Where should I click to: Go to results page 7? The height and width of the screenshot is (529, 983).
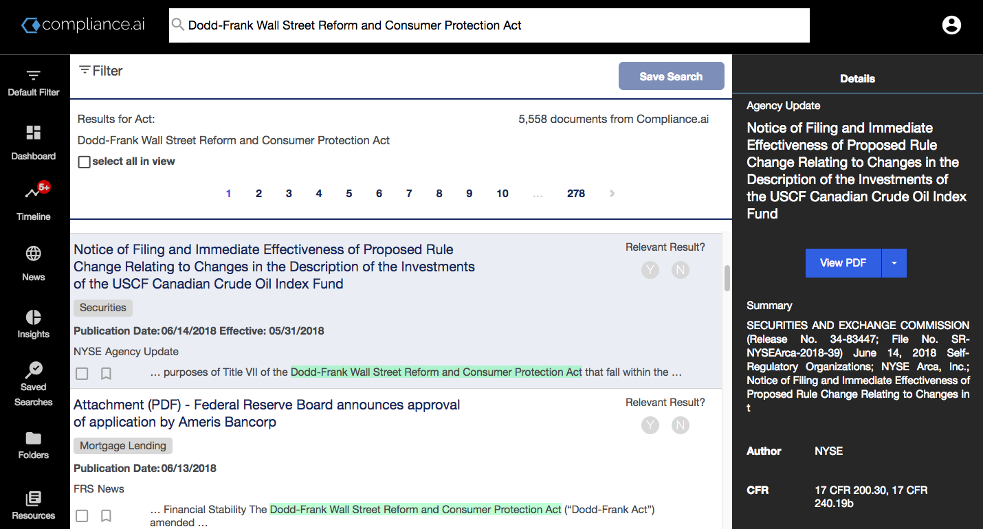[x=409, y=193]
